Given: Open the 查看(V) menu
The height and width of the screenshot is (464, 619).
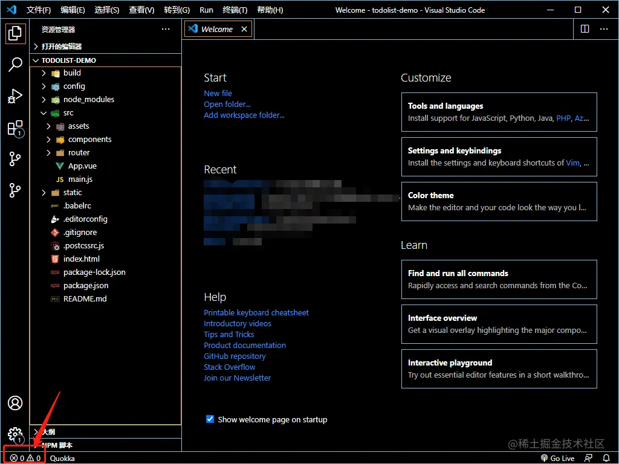Looking at the screenshot, I should click(141, 10).
